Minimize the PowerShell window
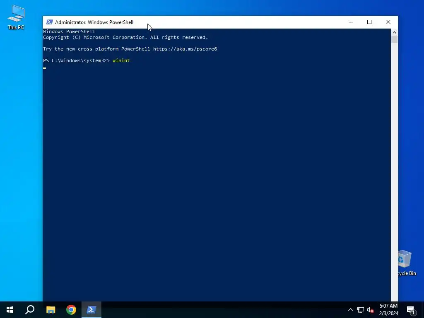 click(x=351, y=22)
